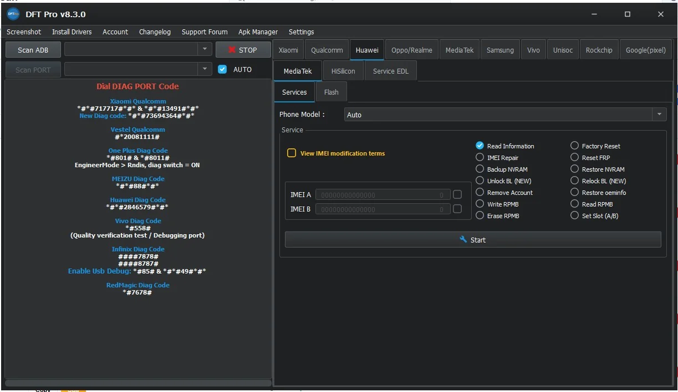Screen dimensions: 678x392
Task: Open the Phone Model dropdown
Action: 504,115
